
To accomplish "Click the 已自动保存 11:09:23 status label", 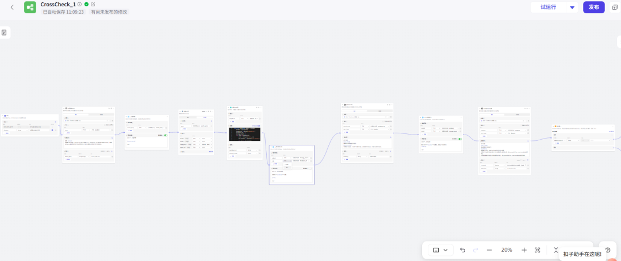I will tap(63, 12).
